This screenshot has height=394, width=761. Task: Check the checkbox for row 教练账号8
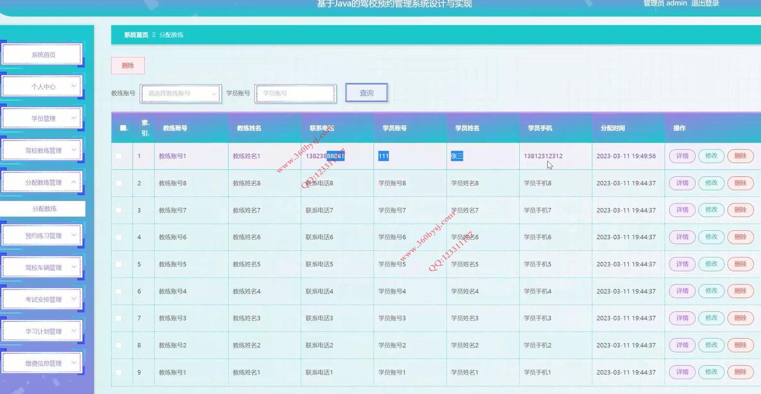click(x=118, y=183)
